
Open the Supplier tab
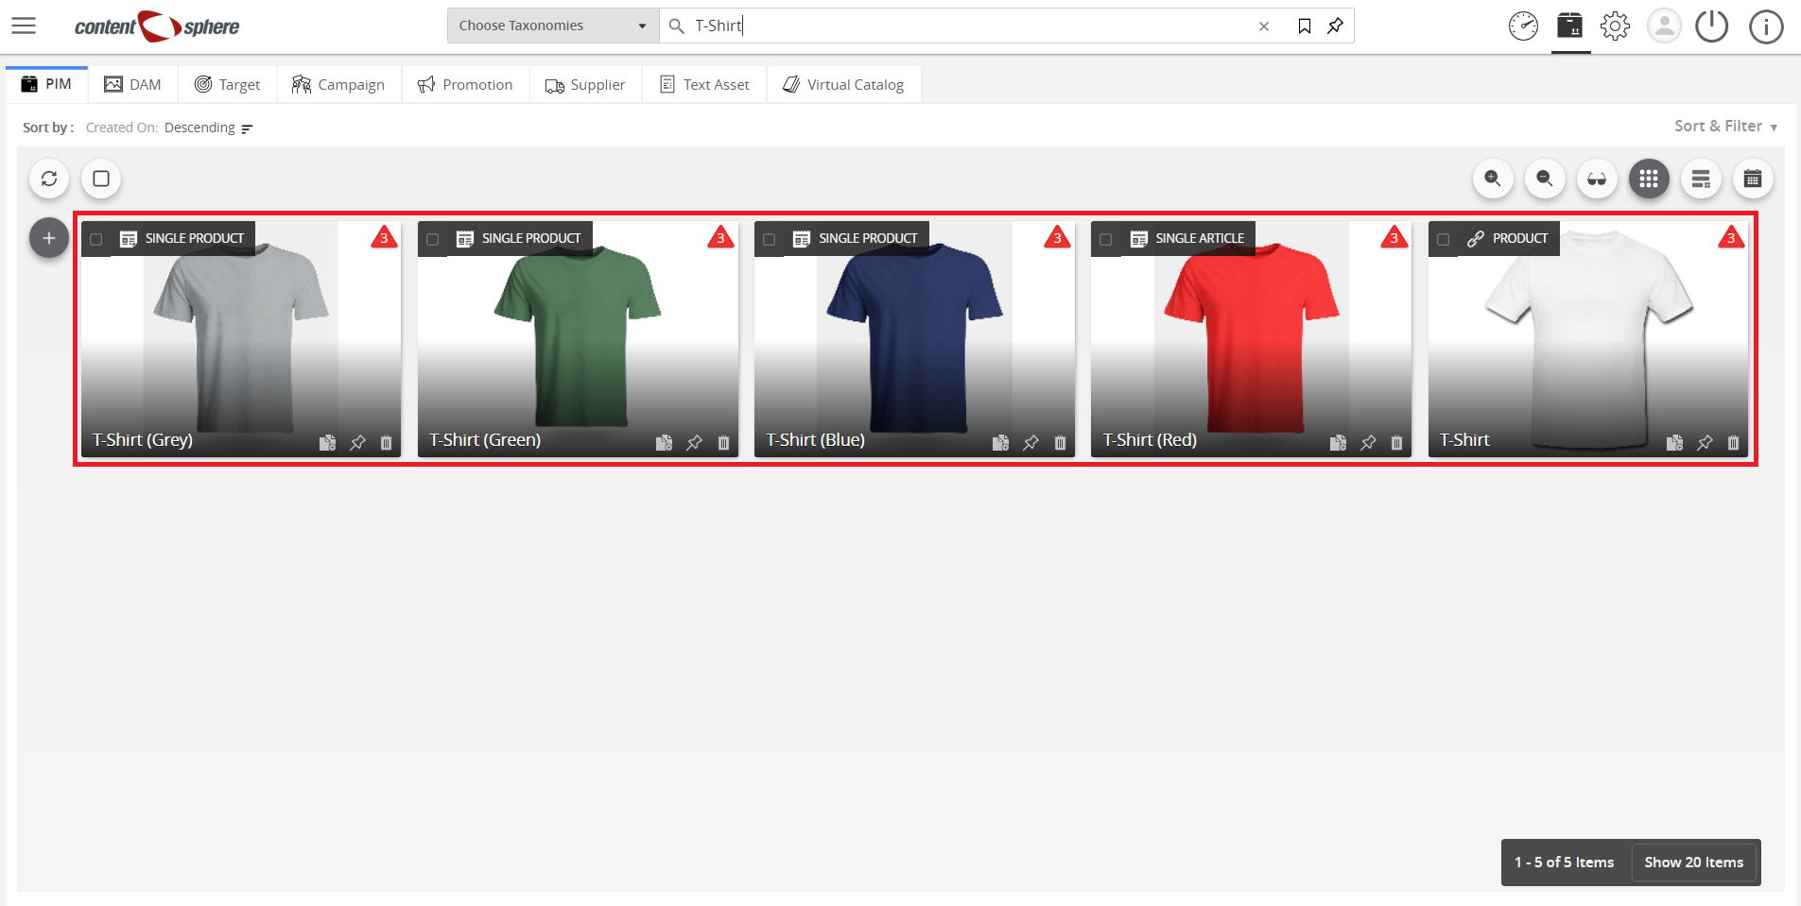(x=585, y=84)
